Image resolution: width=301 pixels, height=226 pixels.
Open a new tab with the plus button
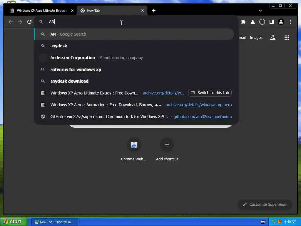point(153,11)
